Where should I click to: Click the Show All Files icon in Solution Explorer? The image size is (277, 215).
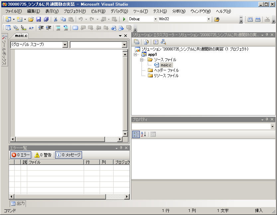click(146, 42)
